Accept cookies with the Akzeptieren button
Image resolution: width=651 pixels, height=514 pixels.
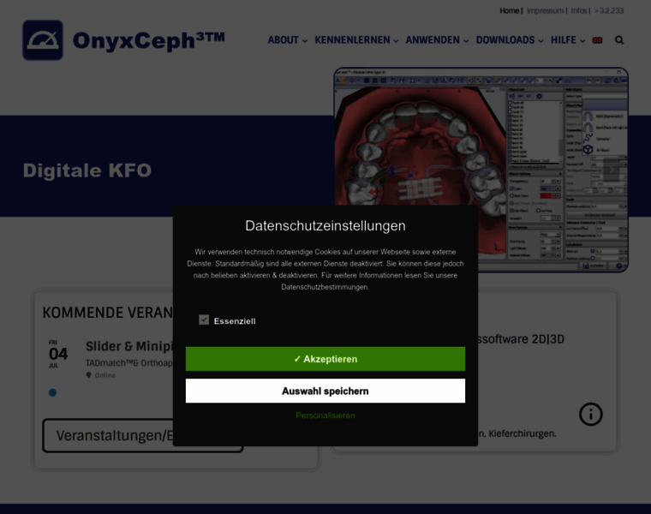pyautogui.click(x=325, y=359)
